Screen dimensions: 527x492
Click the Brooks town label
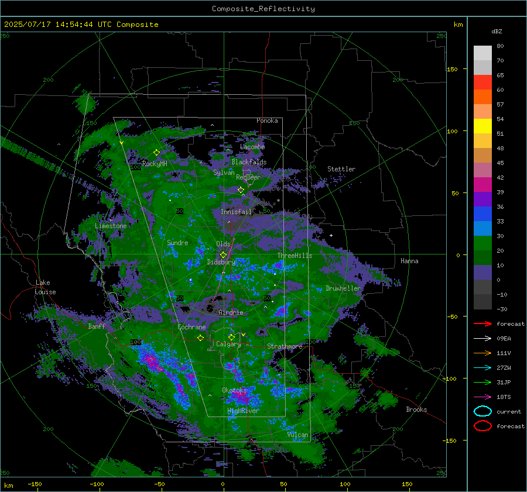pos(416,410)
